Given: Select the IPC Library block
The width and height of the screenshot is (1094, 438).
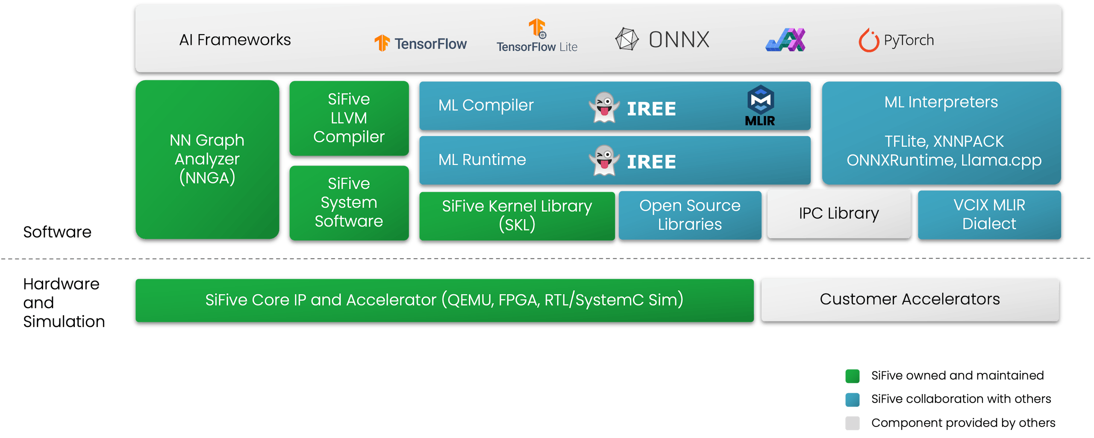Looking at the screenshot, I should (839, 213).
